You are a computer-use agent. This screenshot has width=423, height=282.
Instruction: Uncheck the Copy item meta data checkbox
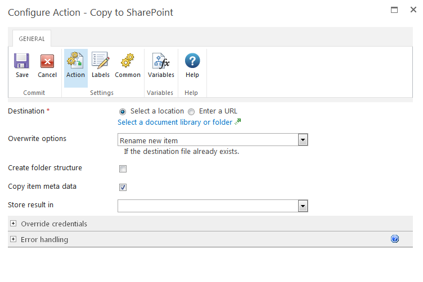click(x=123, y=187)
